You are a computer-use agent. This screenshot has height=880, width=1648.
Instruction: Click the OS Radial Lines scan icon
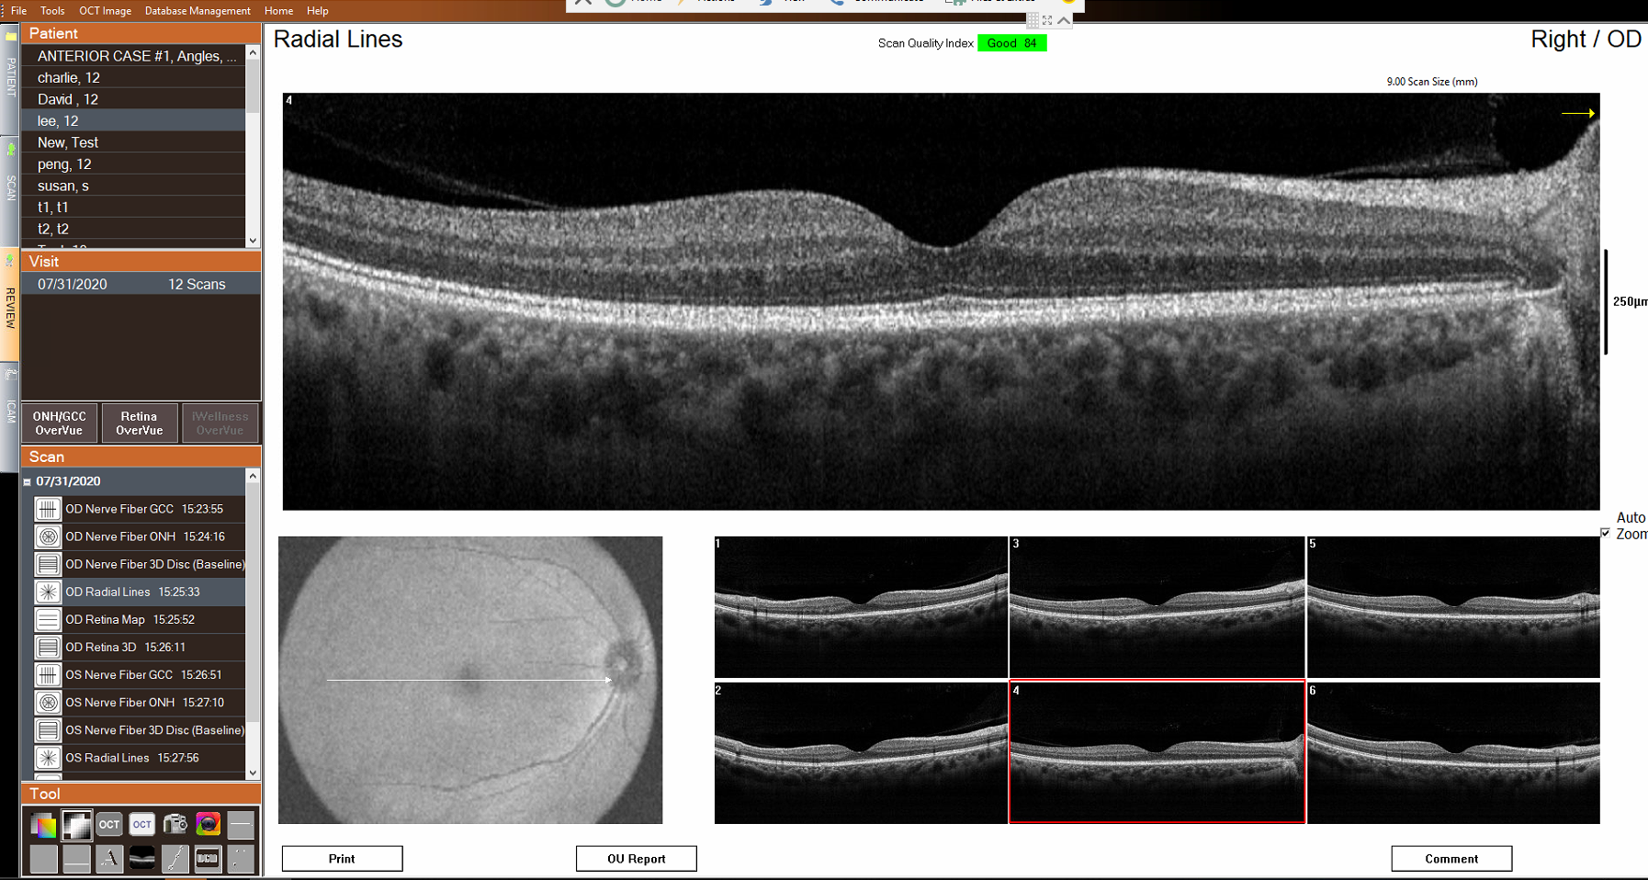click(48, 758)
